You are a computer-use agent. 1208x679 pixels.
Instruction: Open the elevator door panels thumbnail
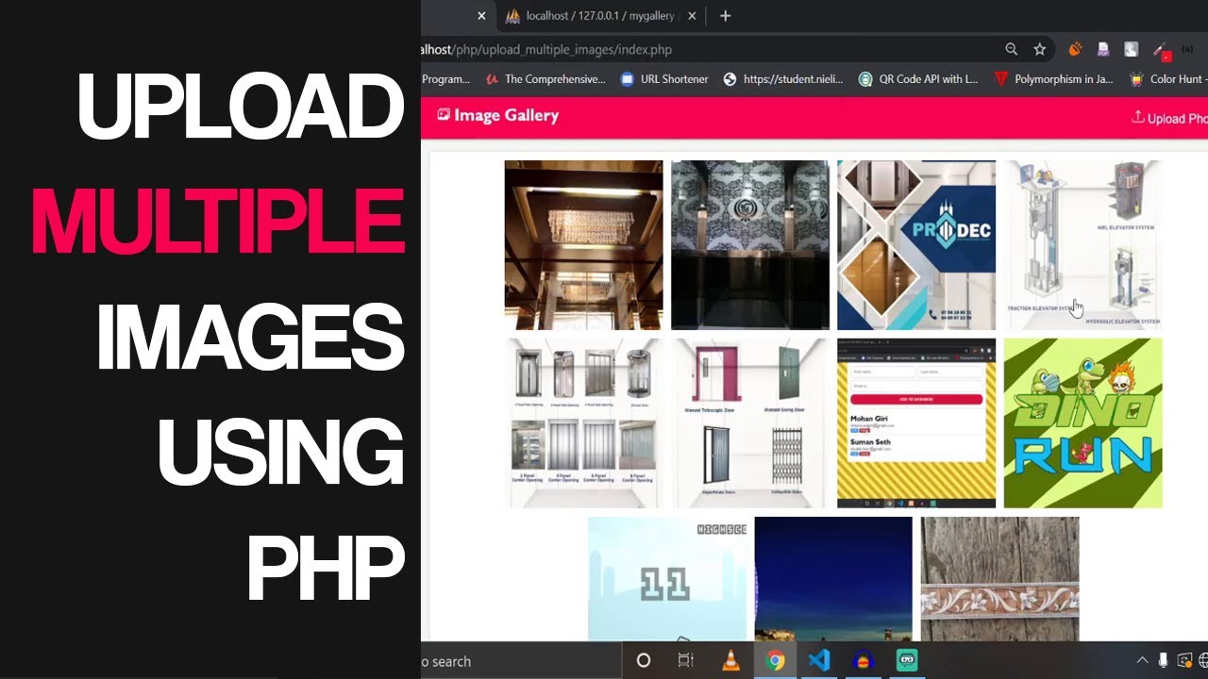(x=583, y=423)
